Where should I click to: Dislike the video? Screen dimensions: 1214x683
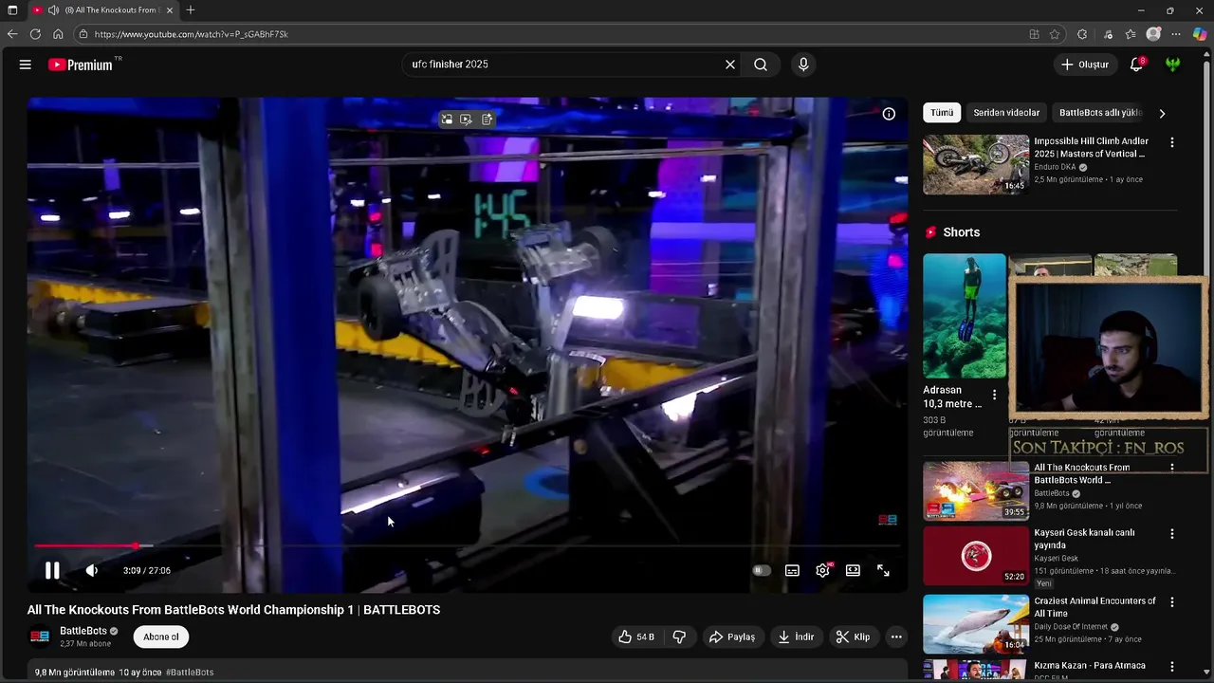679,637
